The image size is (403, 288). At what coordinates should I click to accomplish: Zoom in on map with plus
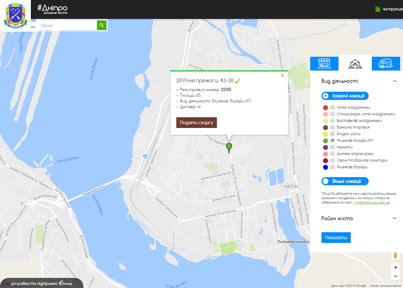tap(395, 268)
